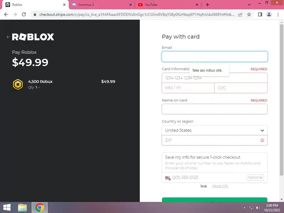Open the browser side panel
Screen dimensions: 284x213
260,14
